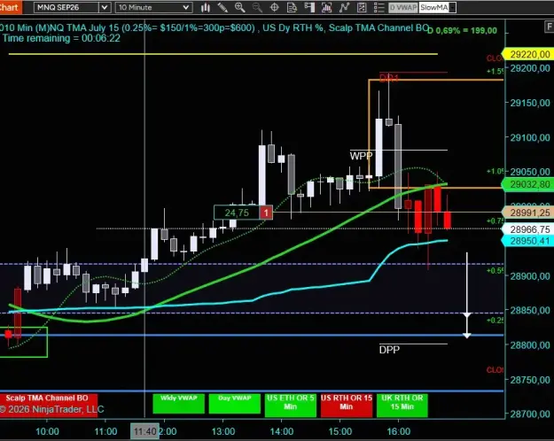Open the SlowMA dropdown arrow
The width and height of the screenshot is (554, 441).
pos(452,7)
